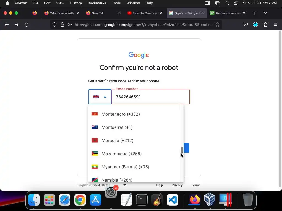Click Firefox icon in the dock
This screenshot has width=282, height=211.
coord(195,200)
